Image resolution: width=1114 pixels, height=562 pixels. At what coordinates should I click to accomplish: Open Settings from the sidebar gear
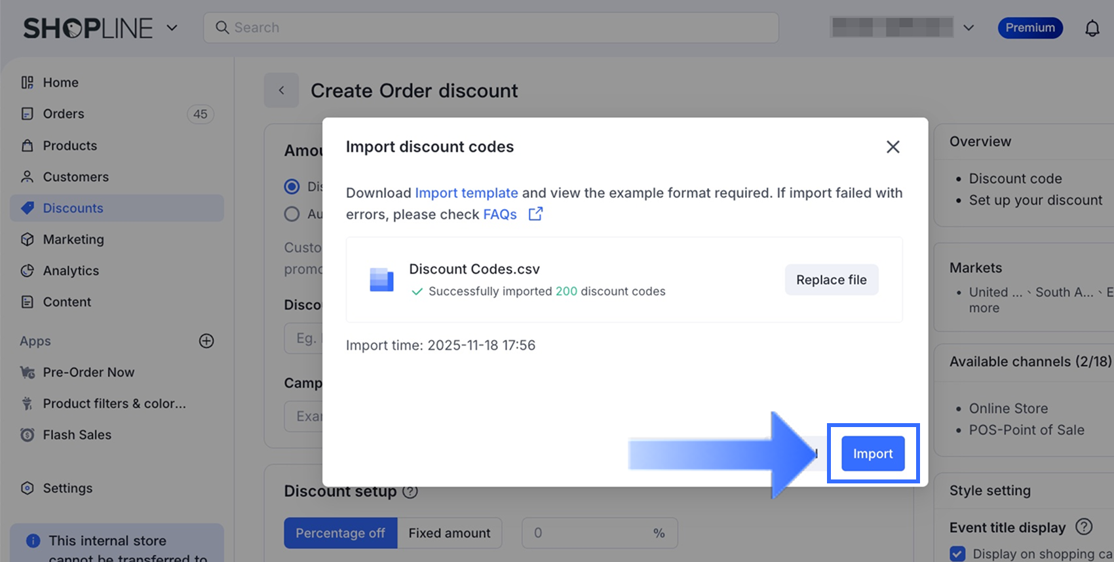tap(28, 488)
